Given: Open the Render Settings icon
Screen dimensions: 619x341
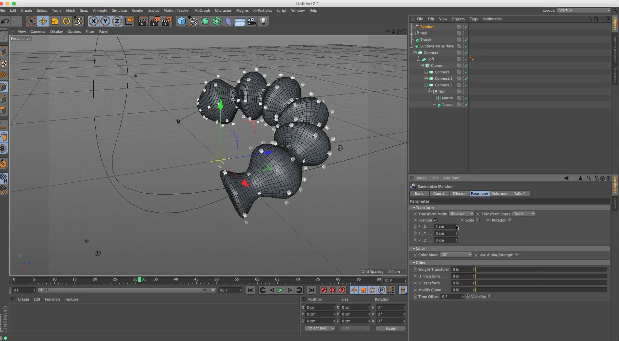Looking at the screenshot, I should [168, 21].
